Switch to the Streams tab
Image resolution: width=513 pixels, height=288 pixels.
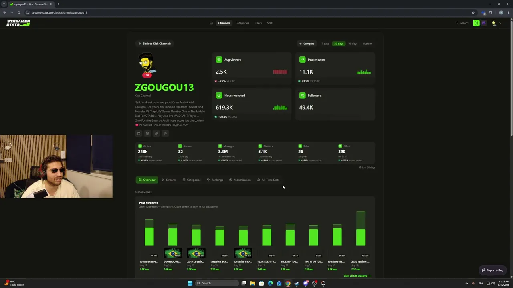point(169,180)
